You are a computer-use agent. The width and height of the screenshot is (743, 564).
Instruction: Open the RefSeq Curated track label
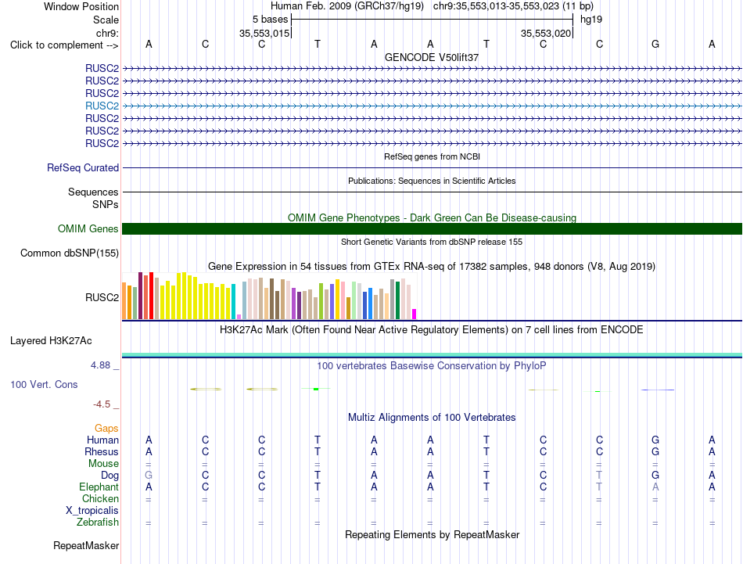point(83,167)
